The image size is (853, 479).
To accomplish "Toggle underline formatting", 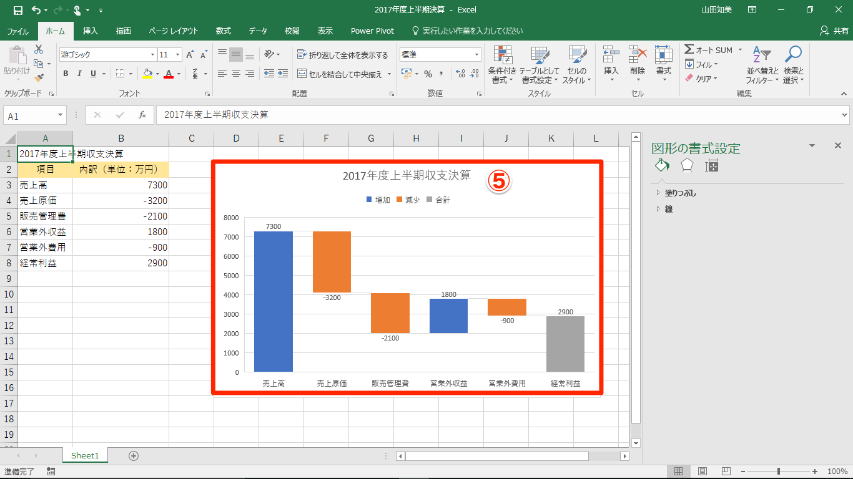I will (x=94, y=74).
